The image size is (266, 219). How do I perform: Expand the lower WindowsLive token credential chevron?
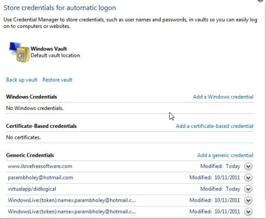click(x=248, y=212)
